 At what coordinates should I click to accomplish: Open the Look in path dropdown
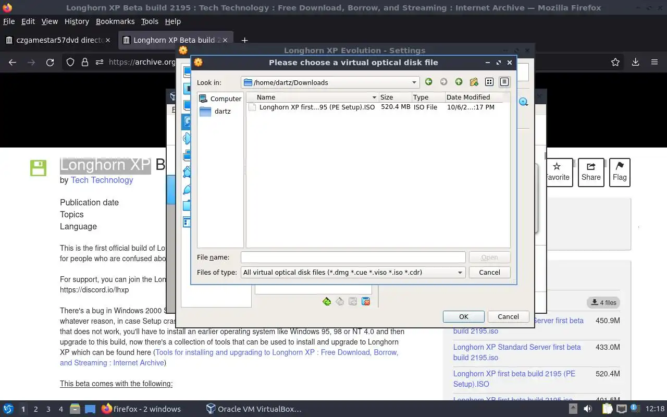coord(330,82)
